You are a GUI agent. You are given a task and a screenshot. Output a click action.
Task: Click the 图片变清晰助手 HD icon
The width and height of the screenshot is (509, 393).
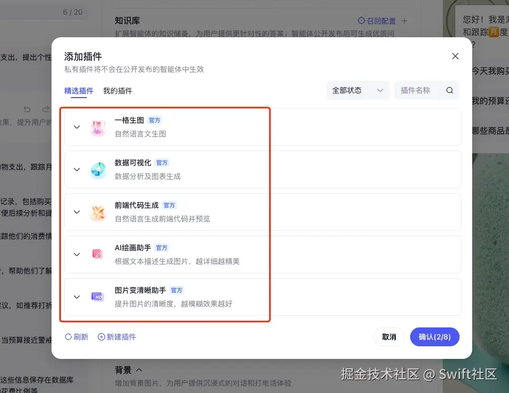click(97, 297)
